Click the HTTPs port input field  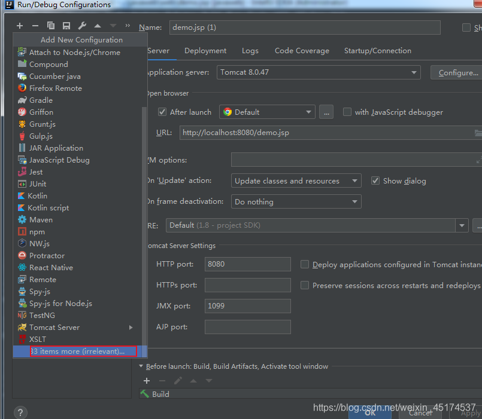click(247, 285)
